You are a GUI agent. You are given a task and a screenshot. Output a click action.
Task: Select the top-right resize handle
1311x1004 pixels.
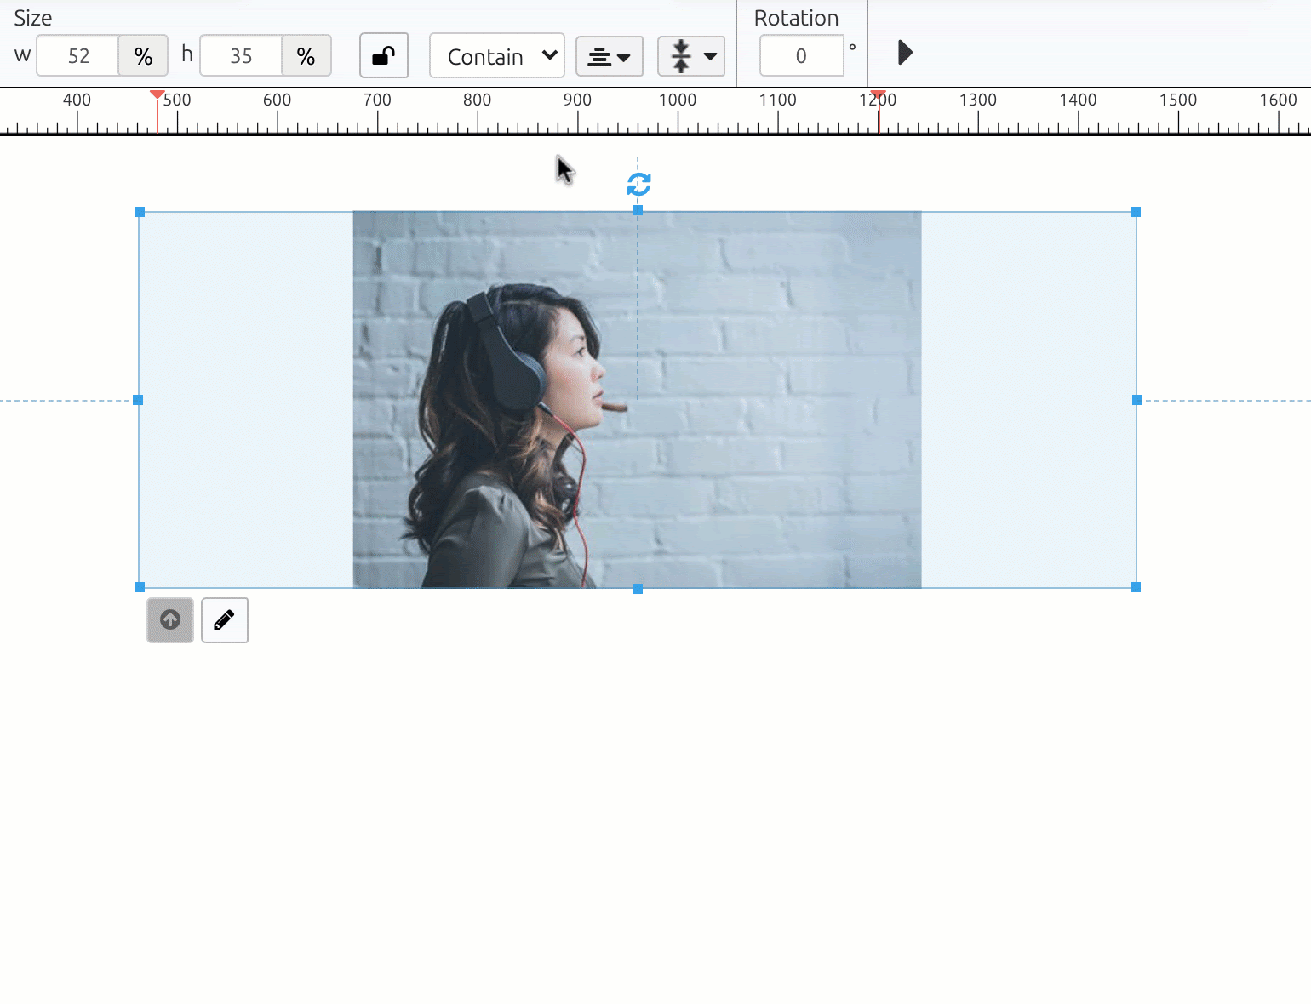coord(1136,212)
